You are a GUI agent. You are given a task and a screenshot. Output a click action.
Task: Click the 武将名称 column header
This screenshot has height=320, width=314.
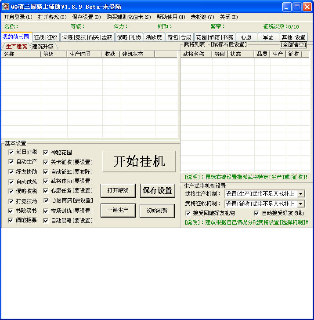[x=196, y=54]
